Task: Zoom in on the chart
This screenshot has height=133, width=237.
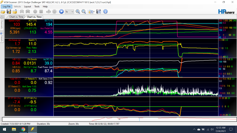Action: (78, 11)
